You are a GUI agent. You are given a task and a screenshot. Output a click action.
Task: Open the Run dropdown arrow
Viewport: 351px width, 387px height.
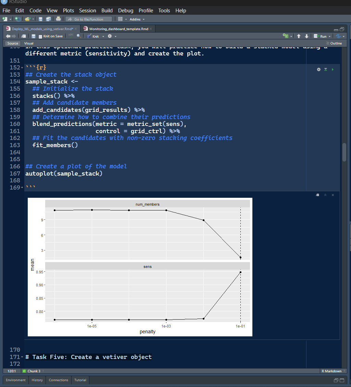point(330,36)
